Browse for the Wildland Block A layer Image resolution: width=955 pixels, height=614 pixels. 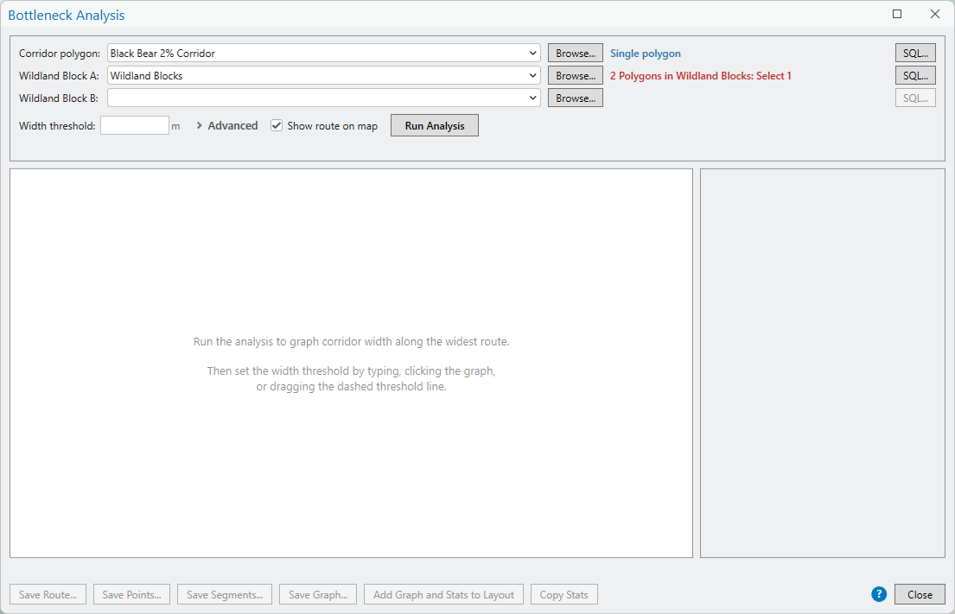(x=575, y=75)
